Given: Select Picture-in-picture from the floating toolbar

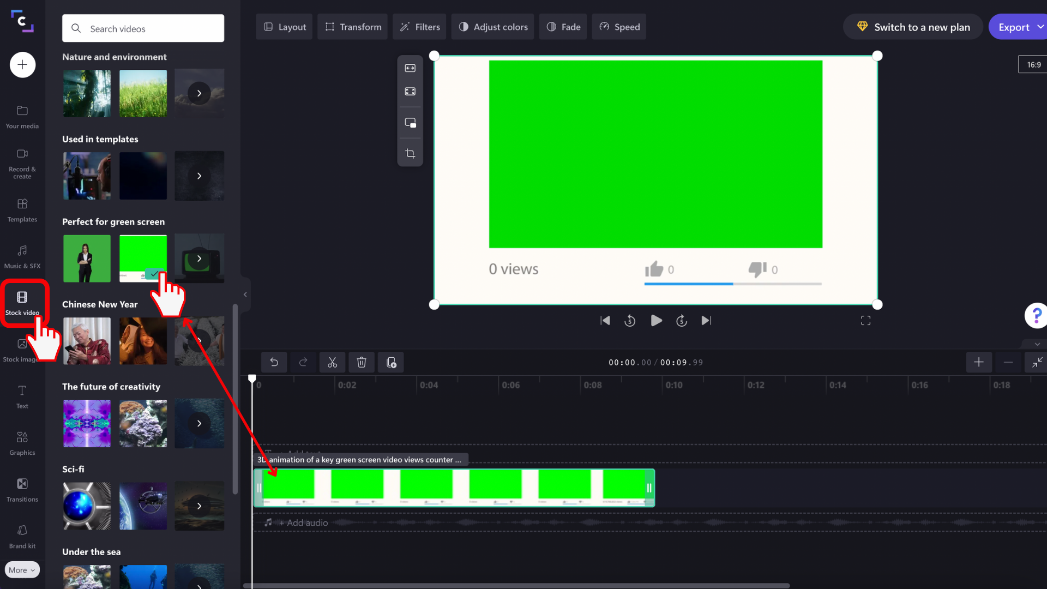Looking at the screenshot, I should pyautogui.click(x=410, y=123).
